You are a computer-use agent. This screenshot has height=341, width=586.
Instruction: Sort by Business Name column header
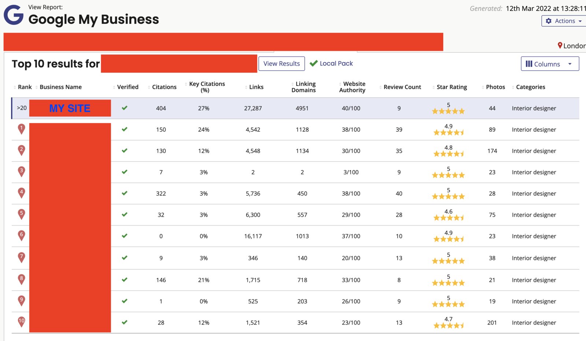[x=60, y=87]
